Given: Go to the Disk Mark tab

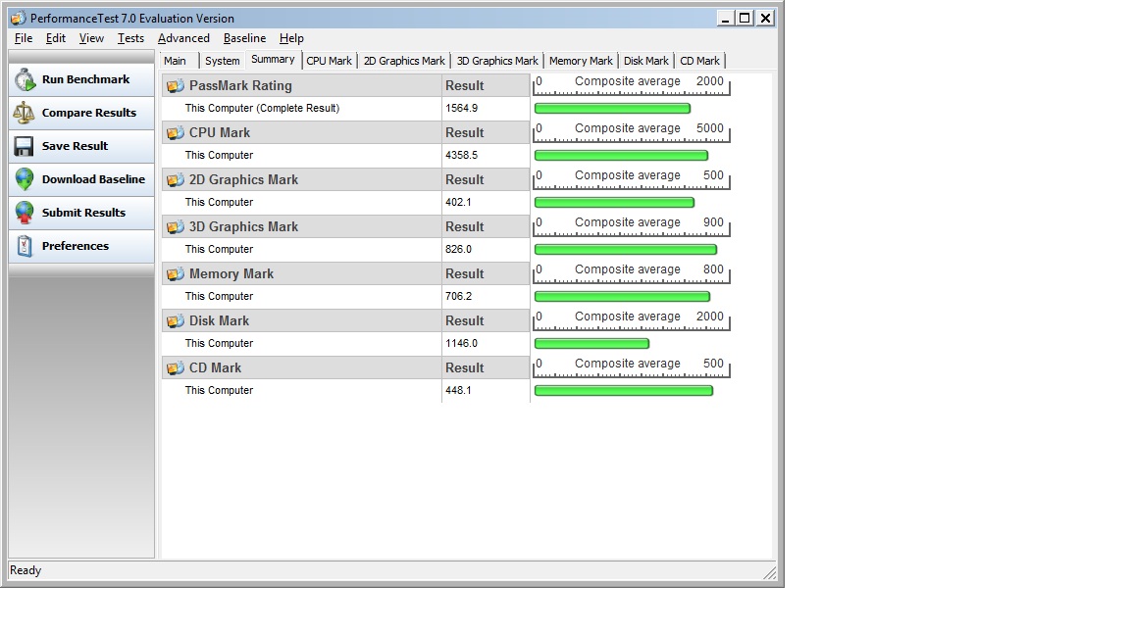Looking at the screenshot, I should tap(646, 61).
